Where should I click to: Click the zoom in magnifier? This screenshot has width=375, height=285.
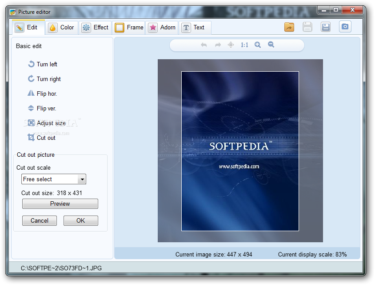pos(258,45)
